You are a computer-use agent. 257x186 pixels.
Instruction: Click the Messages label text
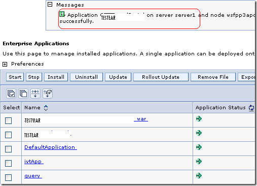(x=70, y=5)
